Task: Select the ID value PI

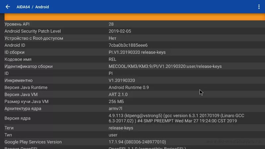Action: [x=111, y=74]
